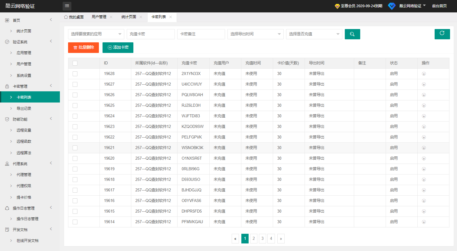This screenshot has height=251, width=457.
Task: Click the 充值卡密 input field
Action: tap(150, 34)
